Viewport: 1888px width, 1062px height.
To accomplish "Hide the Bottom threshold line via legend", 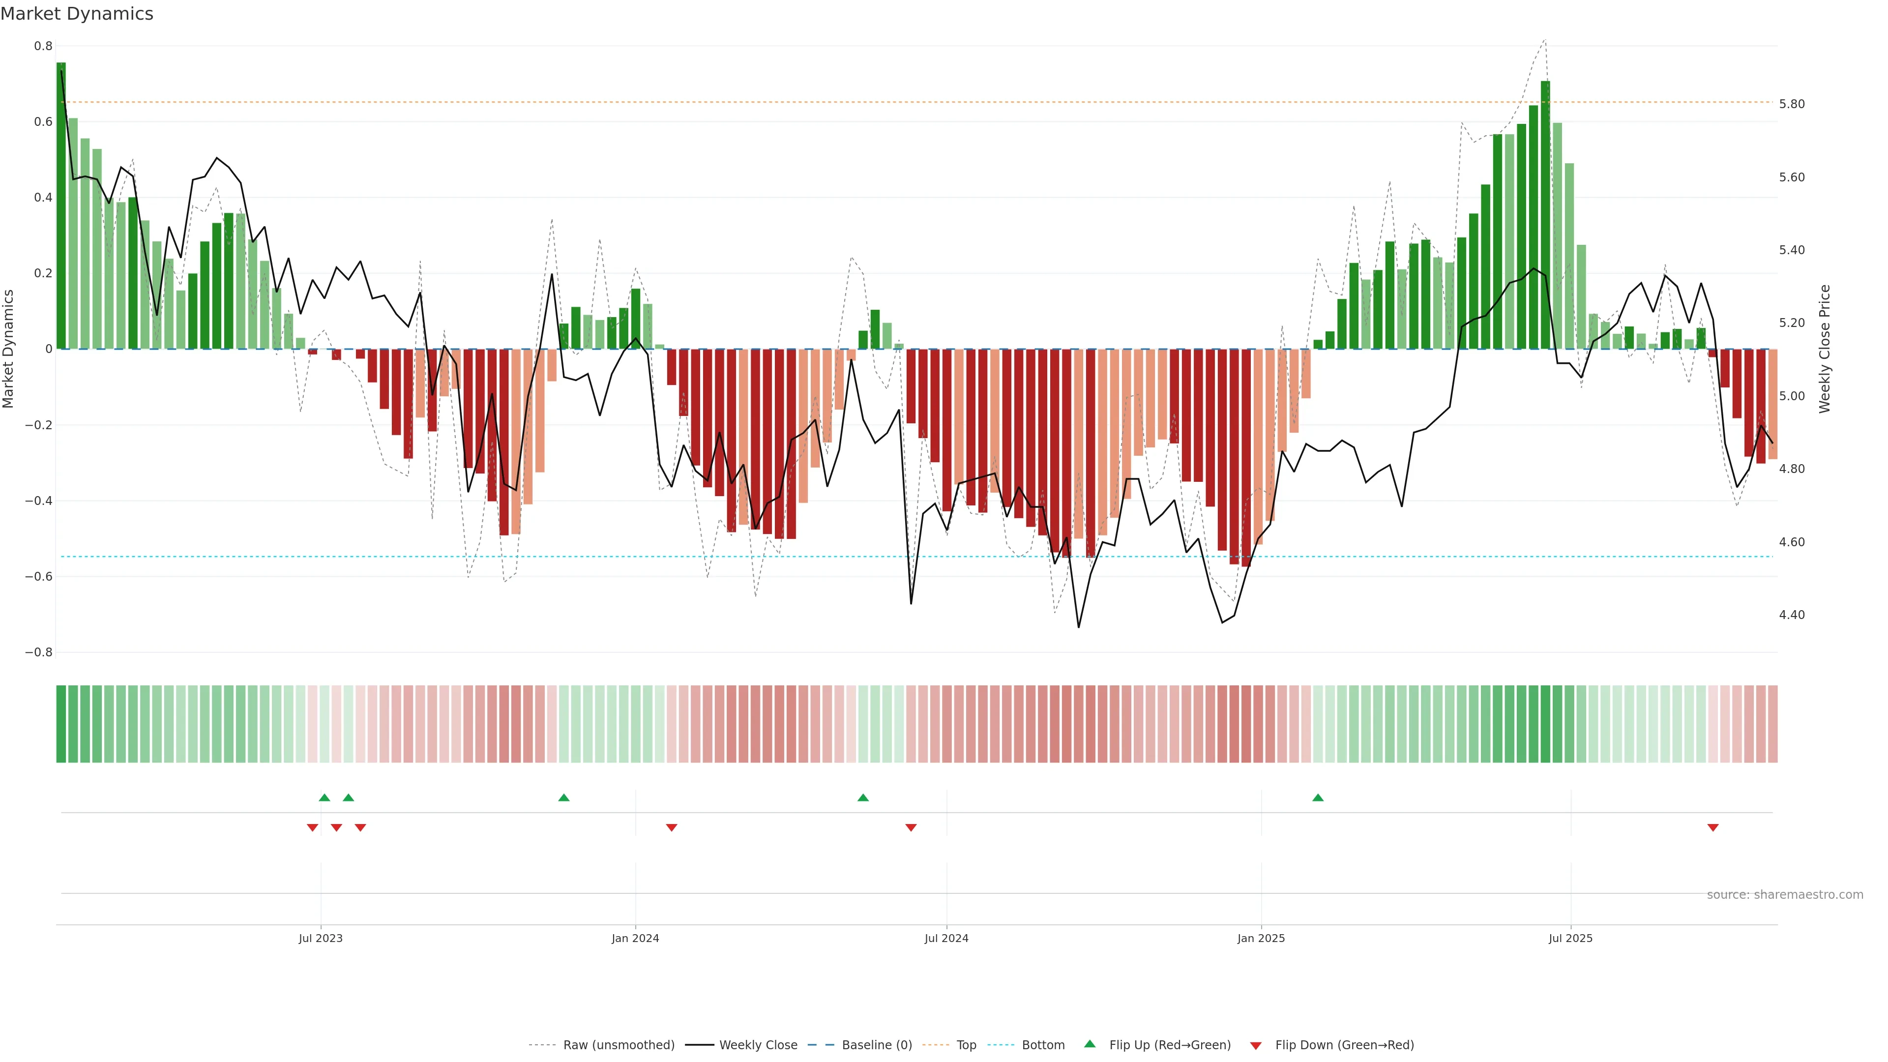I will click(1043, 1045).
